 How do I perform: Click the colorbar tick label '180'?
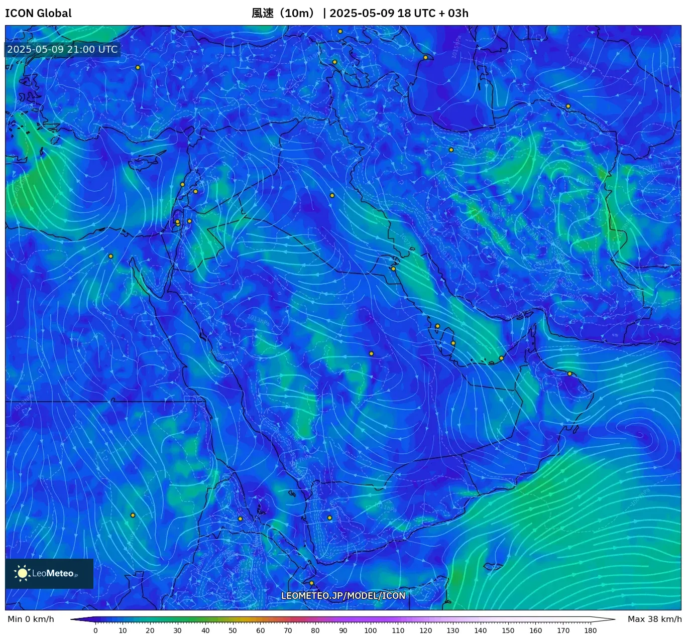(591, 630)
